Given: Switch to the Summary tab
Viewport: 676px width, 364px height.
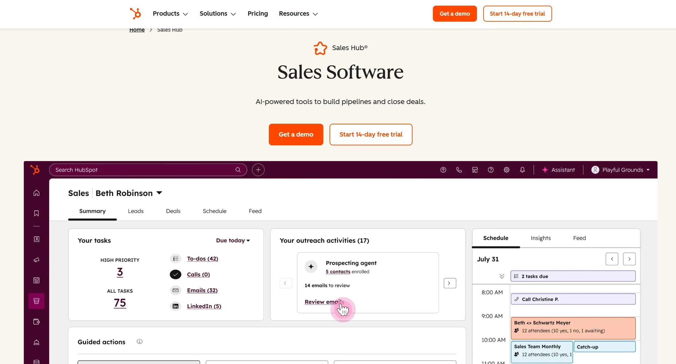Looking at the screenshot, I should 92,211.
